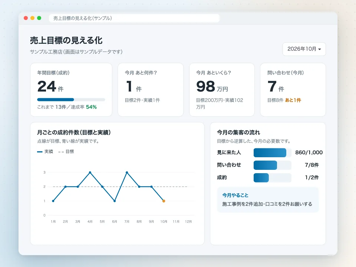Image resolution: width=356 pixels, height=267 pixels.
Task: Click the 今月 あと何件? card title
Action: pos(141,73)
